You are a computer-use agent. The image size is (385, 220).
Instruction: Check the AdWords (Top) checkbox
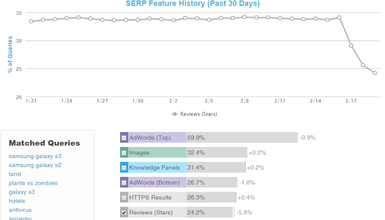[x=124, y=138]
